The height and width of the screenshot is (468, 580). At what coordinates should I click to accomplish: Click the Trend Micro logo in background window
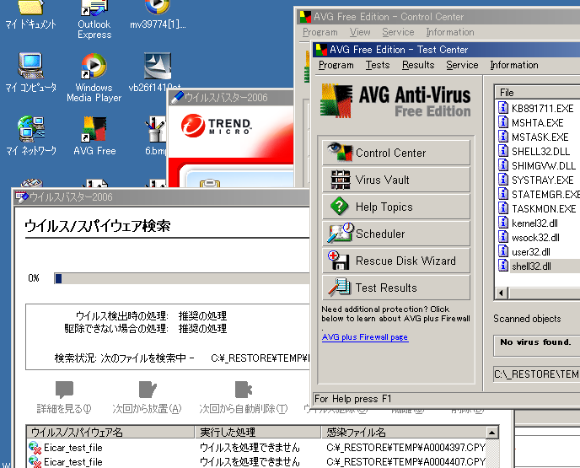(216, 126)
